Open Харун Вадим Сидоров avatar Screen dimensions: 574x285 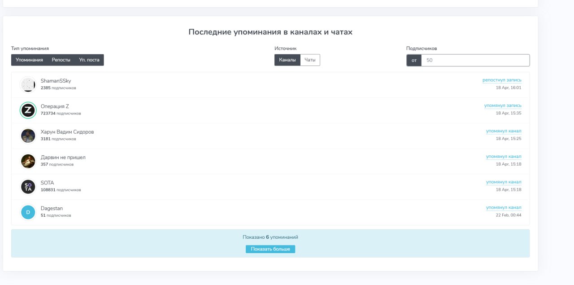point(28,136)
